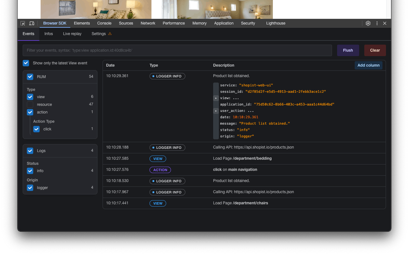This screenshot has width=409, height=255.
Task: Enable the resource type filter checkbox
Action: [30, 105]
